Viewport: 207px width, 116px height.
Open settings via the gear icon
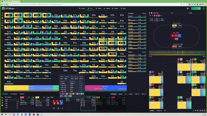coord(188,8)
